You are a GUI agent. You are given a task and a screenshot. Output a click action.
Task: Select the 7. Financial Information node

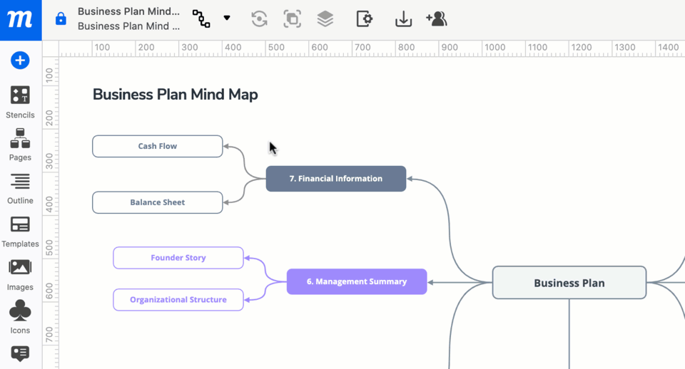pos(335,179)
